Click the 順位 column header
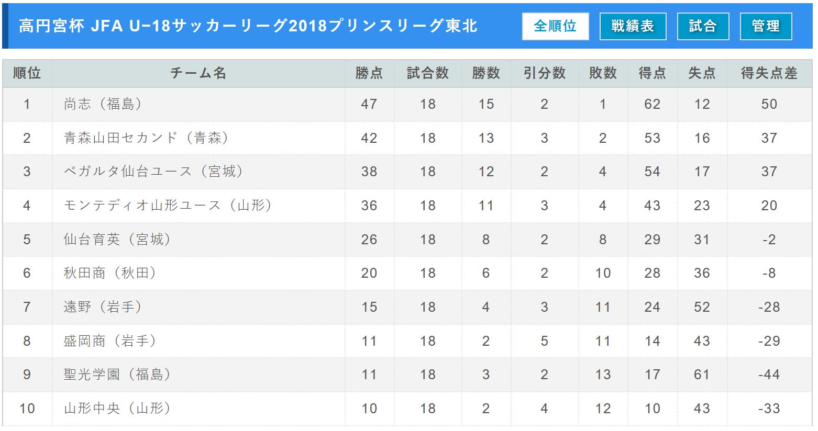This screenshot has width=818, height=431. click(x=27, y=73)
